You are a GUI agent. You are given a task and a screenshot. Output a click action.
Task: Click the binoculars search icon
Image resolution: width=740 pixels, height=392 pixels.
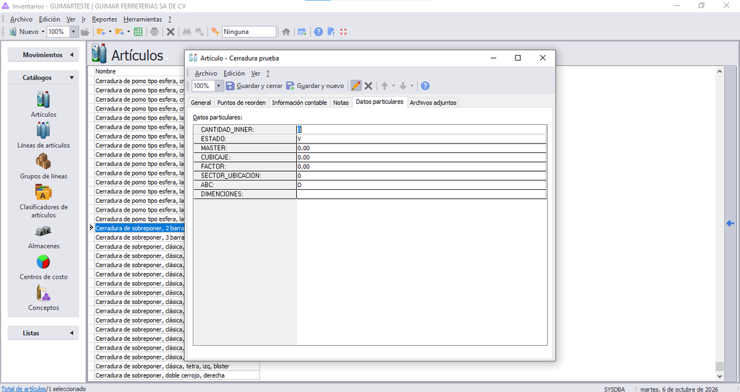187,32
